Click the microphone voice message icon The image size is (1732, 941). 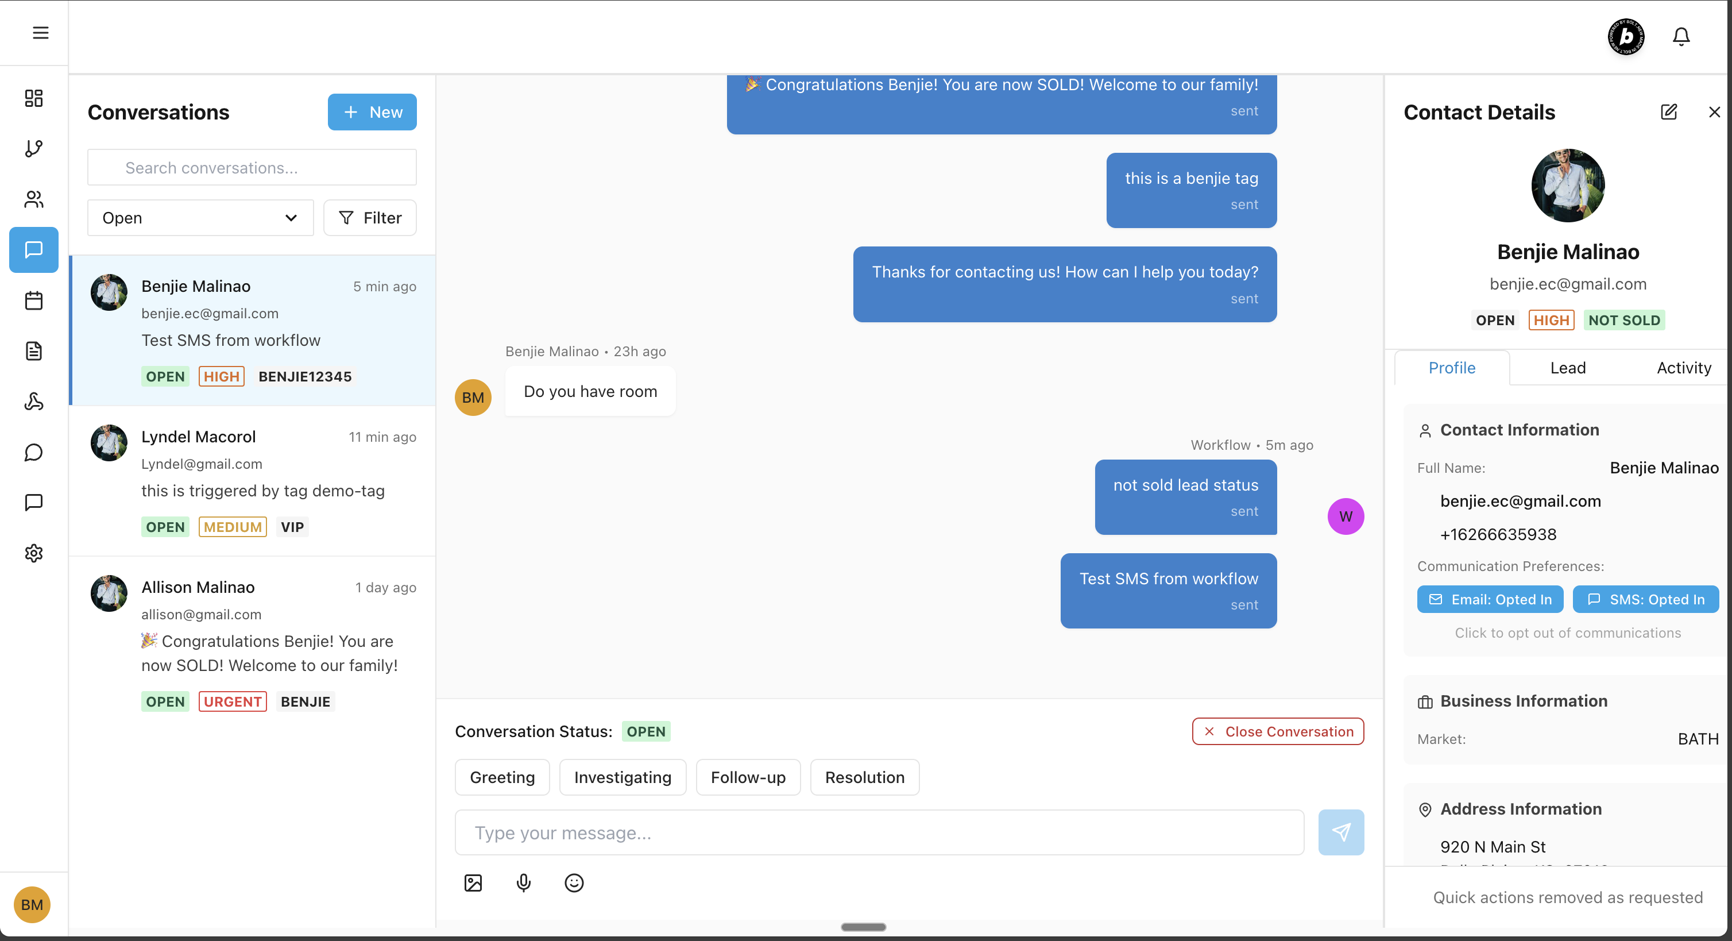523,882
